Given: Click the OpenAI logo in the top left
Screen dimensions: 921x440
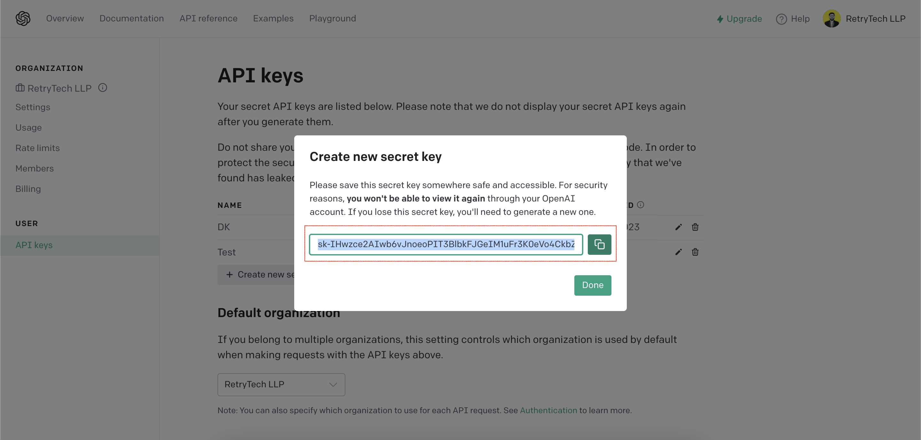Looking at the screenshot, I should pos(23,18).
